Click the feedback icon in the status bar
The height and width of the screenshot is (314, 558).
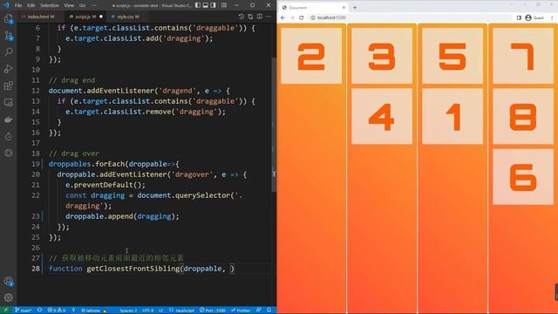(x=259, y=311)
